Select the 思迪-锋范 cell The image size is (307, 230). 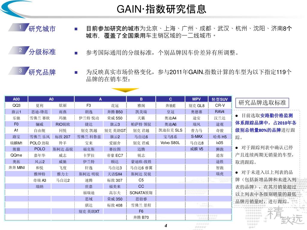click(x=40, y=112)
